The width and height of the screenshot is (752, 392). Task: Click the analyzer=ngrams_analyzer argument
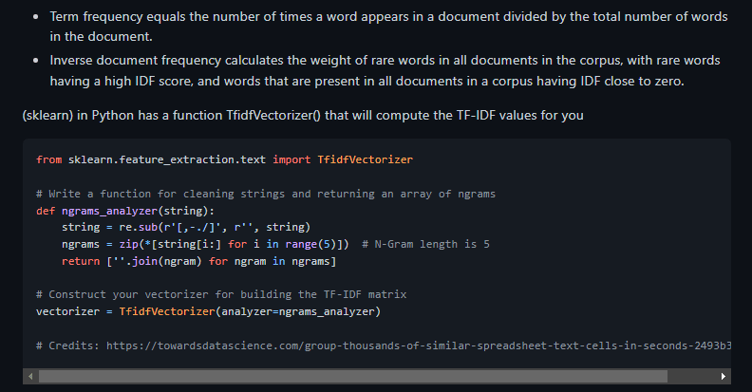(x=298, y=311)
